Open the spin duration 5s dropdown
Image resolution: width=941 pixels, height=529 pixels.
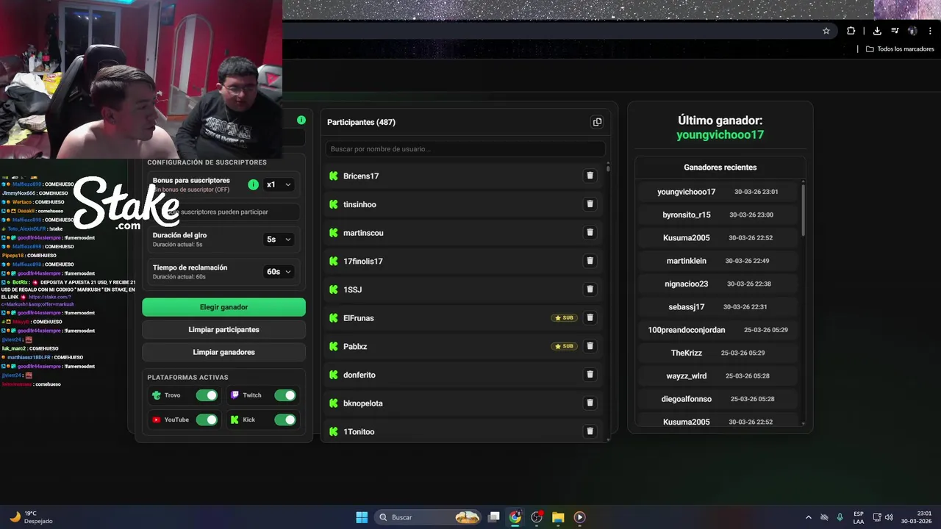coord(279,240)
